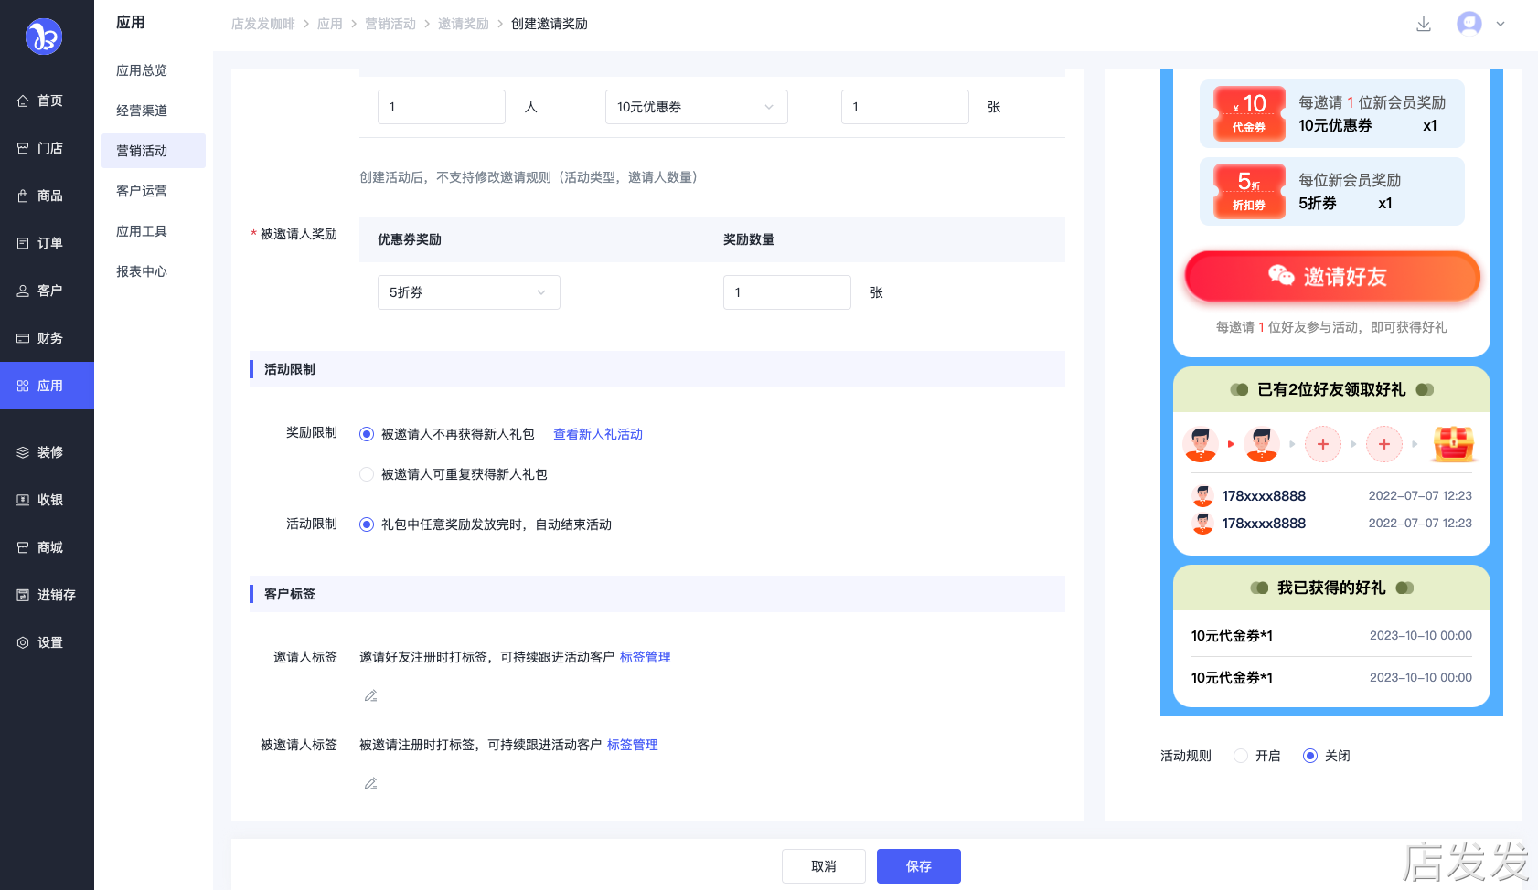Click the edit pencil under 邀请人标签
1538x890 pixels.
tap(370, 695)
